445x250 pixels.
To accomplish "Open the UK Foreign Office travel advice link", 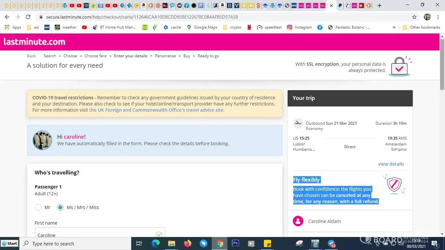I will point(156,110).
